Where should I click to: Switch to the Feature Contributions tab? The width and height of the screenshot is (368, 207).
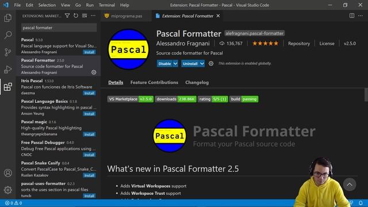tap(154, 82)
